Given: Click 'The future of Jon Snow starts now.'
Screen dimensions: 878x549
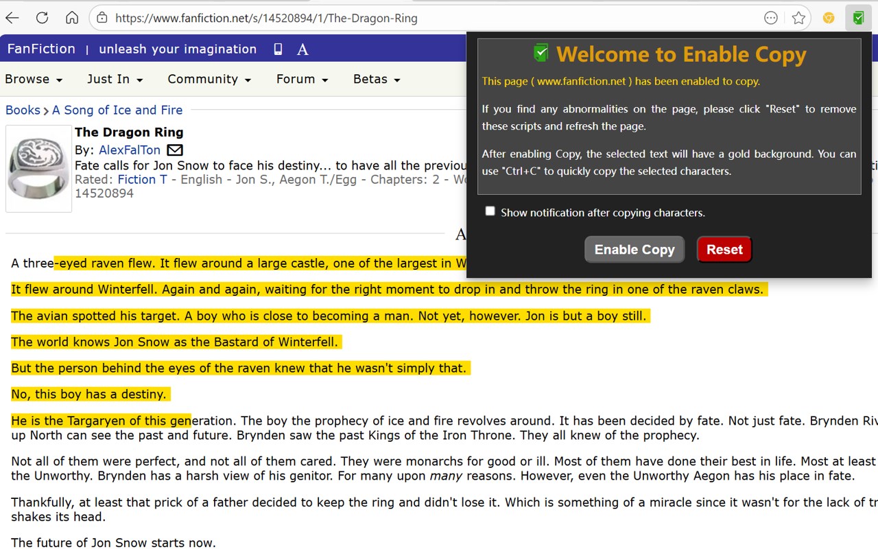Looking at the screenshot, I should pyautogui.click(x=113, y=543).
